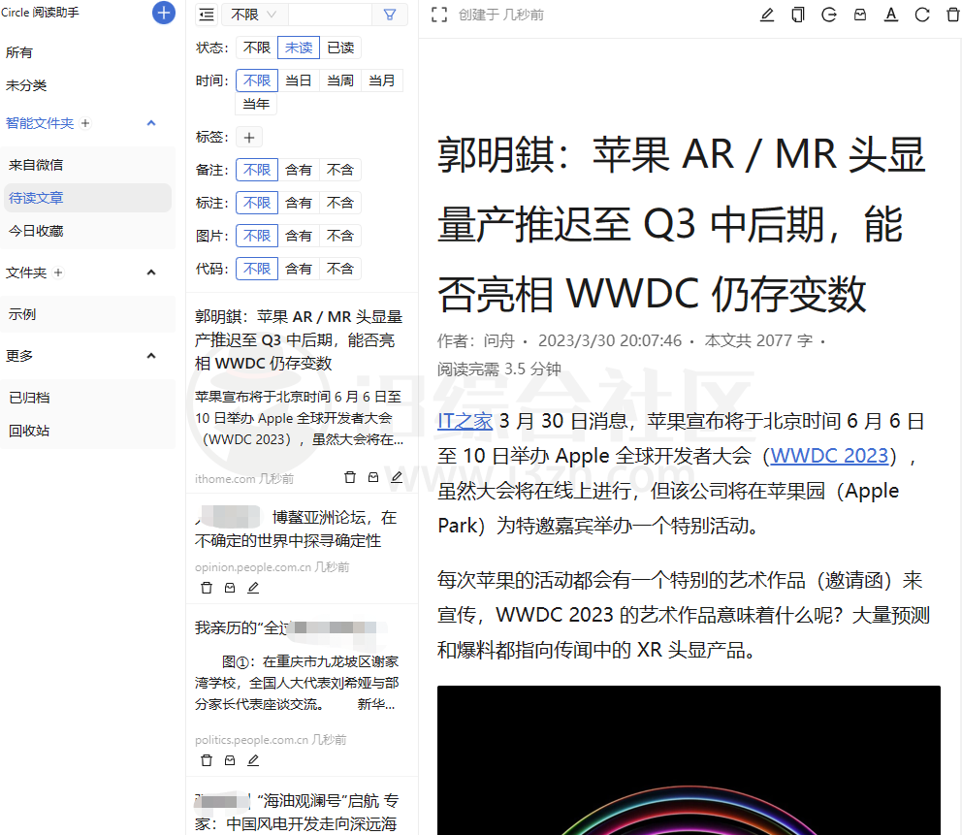
Task: Edit the ithome.com article card
Action: tap(397, 477)
